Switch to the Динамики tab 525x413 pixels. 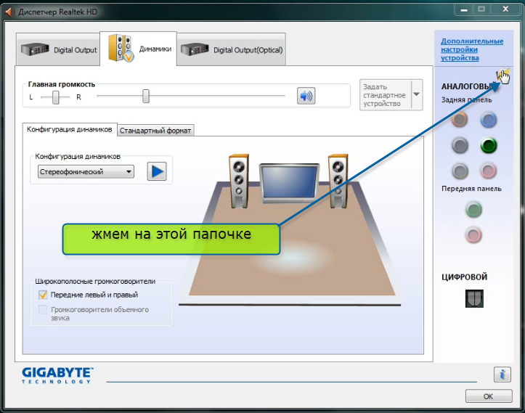point(138,49)
